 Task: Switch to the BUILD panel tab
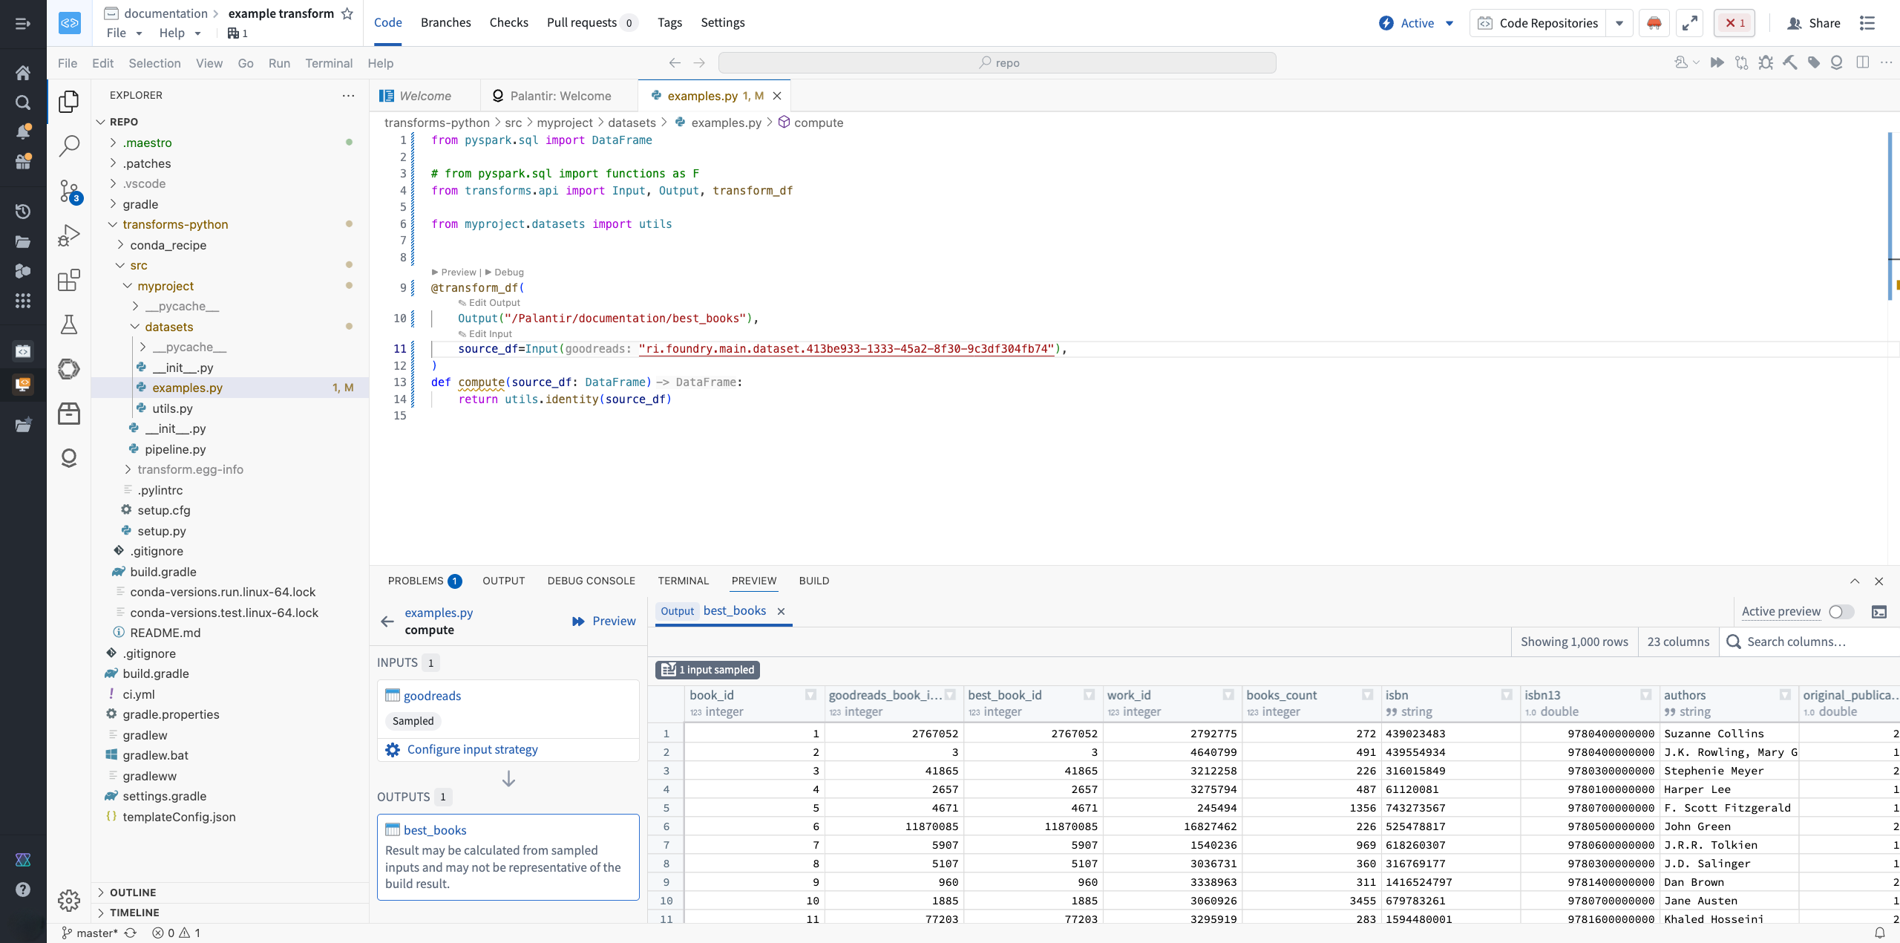(814, 581)
